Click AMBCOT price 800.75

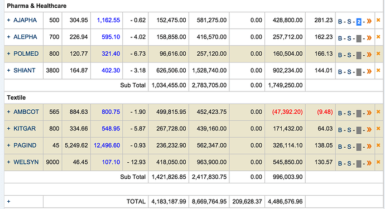coord(110,112)
